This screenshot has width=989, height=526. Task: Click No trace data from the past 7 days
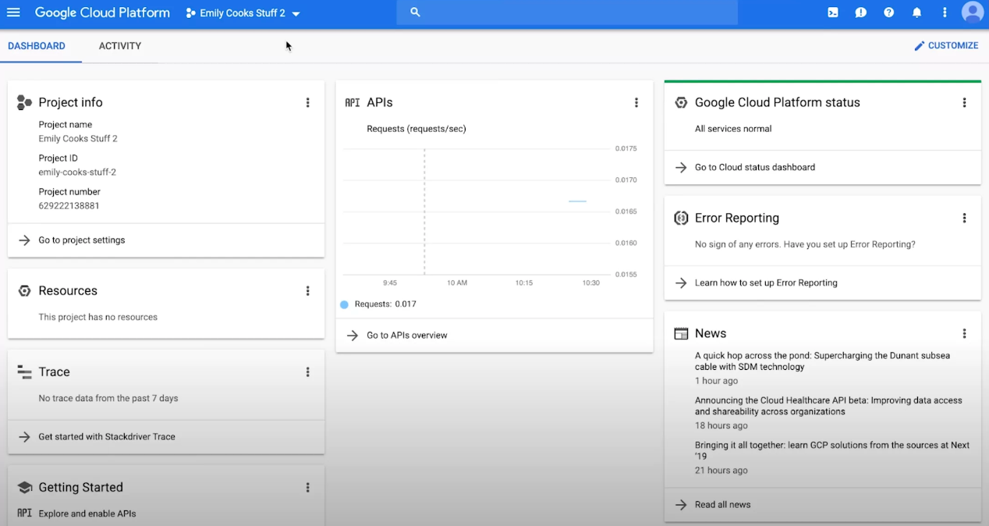pyautogui.click(x=108, y=399)
